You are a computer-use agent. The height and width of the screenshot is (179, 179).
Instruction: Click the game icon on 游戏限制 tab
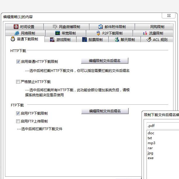pyautogui.click(x=52, y=39)
